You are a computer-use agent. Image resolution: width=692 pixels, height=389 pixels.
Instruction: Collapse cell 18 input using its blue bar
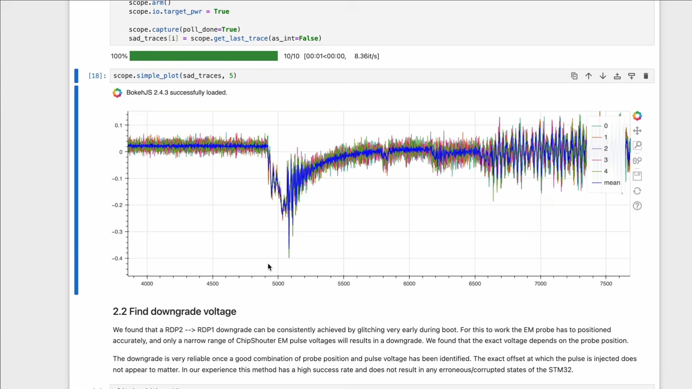(76, 76)
